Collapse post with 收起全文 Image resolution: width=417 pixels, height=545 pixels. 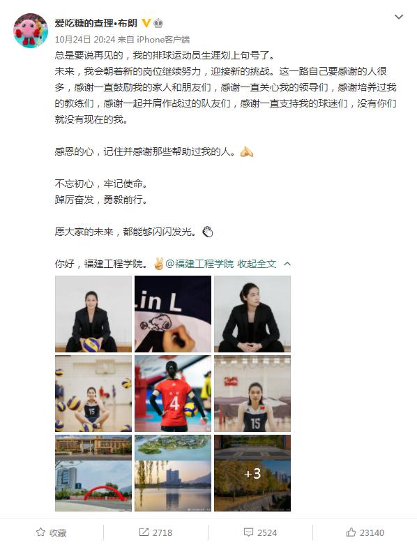(x=257, y=264)
